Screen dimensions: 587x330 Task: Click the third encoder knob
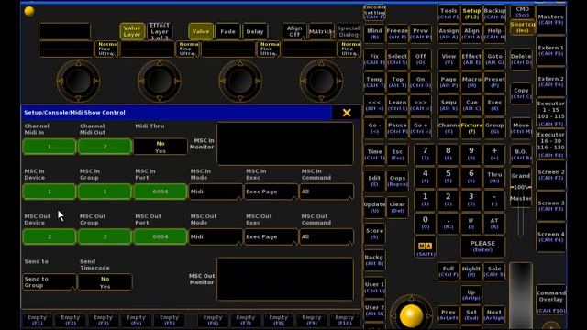pyautogui.click(x=240, y=81)
